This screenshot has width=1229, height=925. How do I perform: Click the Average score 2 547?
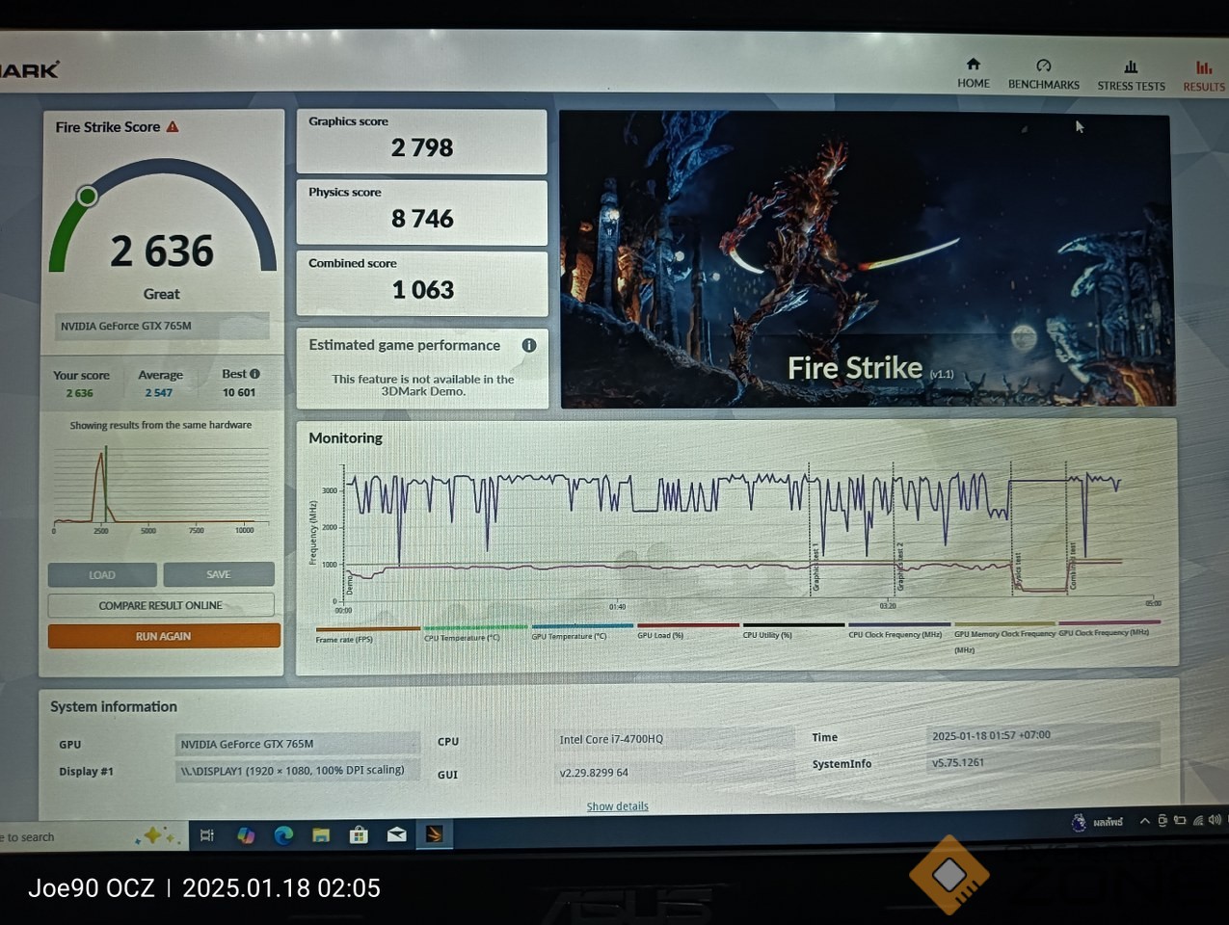pos(159,393)
